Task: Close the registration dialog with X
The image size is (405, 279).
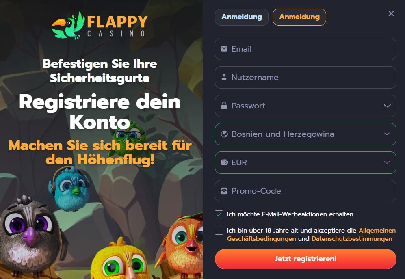Action: point(391,13)
